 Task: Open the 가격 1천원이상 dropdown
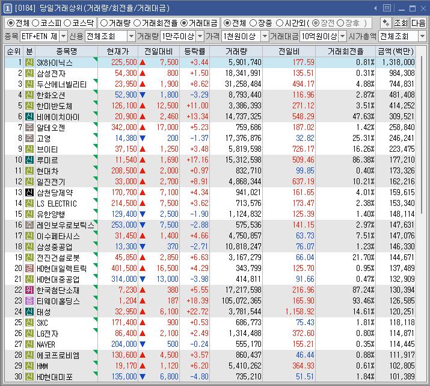[265, 36]
